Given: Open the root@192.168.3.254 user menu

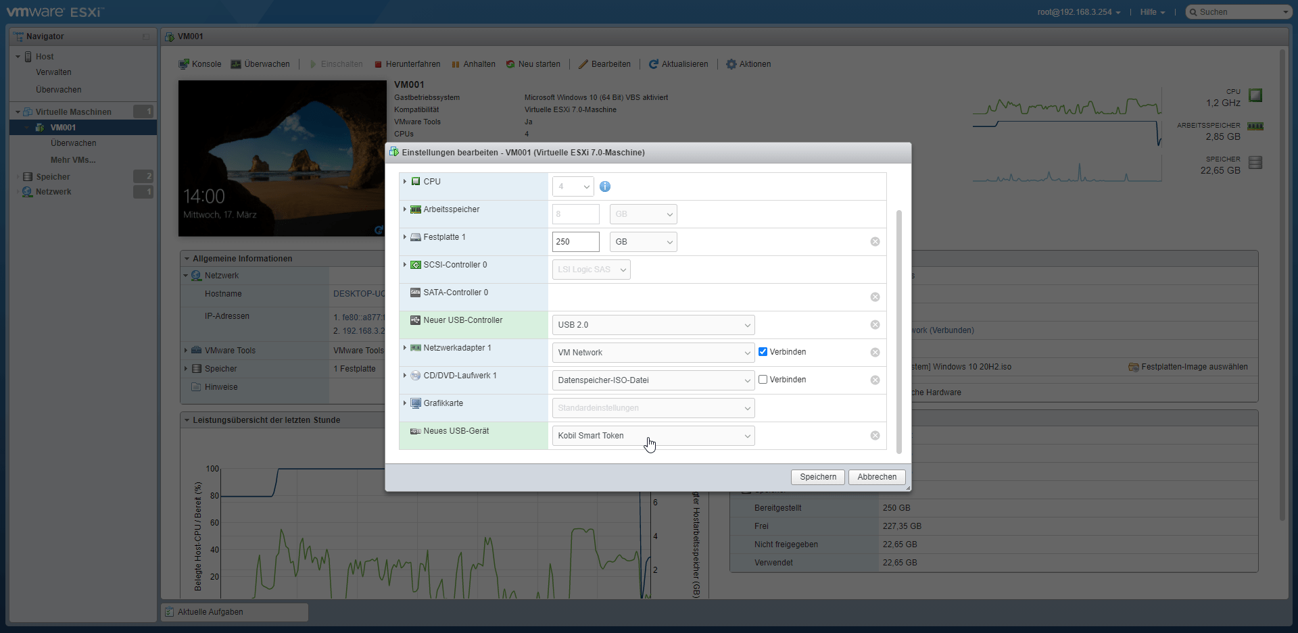Looking at the screenshot, I should pos(1078,12).
